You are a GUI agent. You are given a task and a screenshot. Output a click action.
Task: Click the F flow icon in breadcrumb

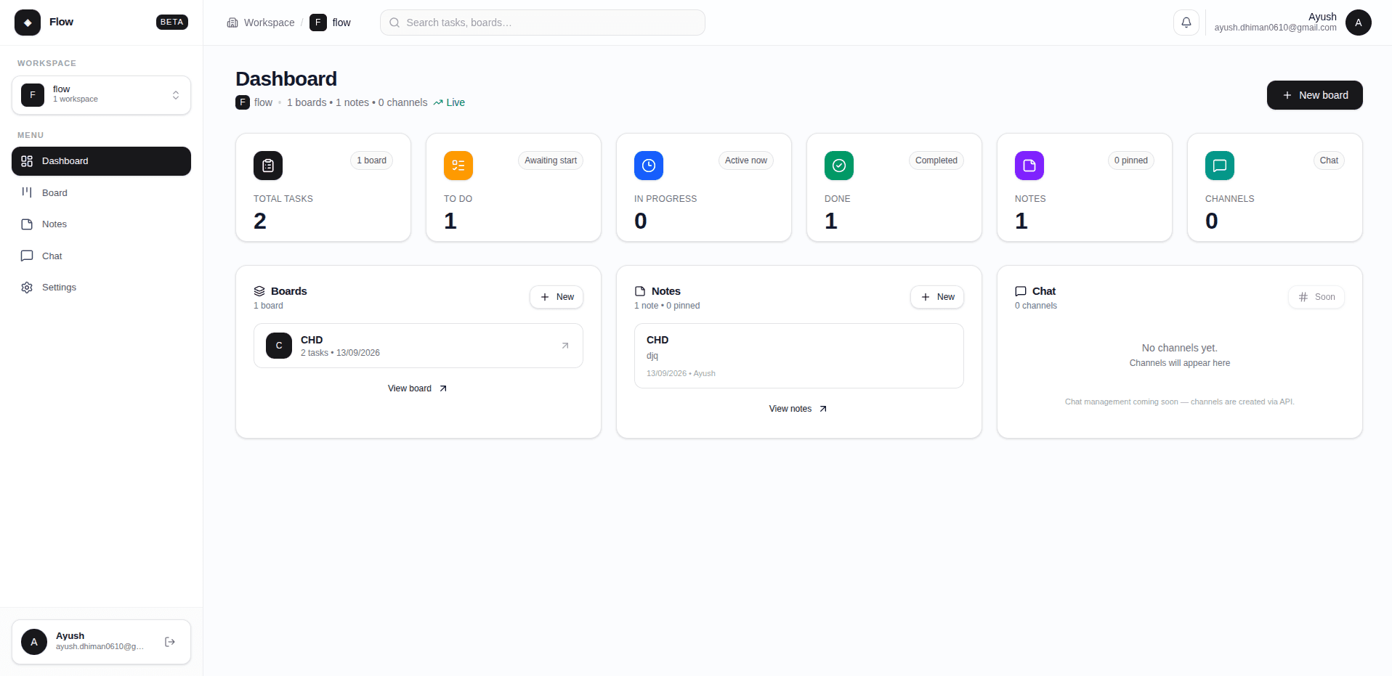(318, 23)
